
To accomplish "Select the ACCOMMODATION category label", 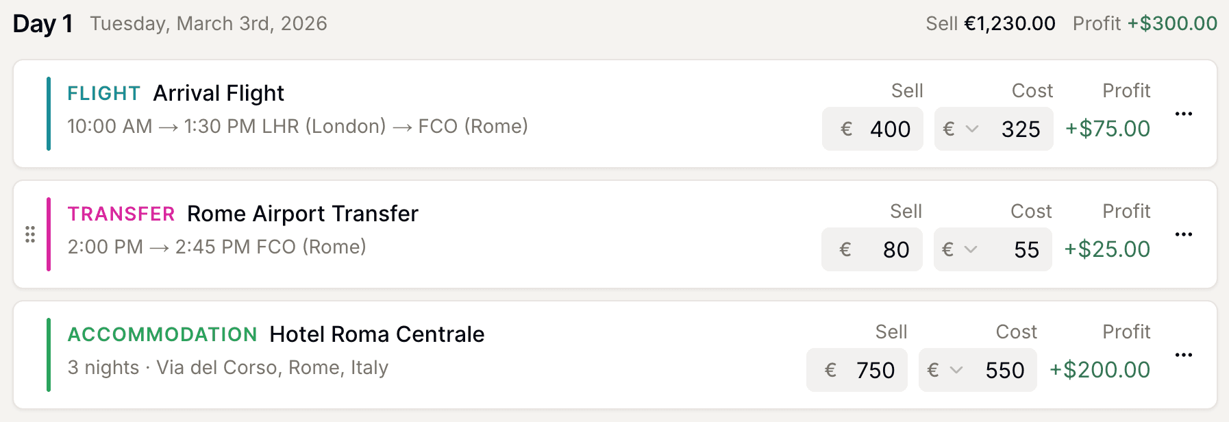I will tap(161, 334).
